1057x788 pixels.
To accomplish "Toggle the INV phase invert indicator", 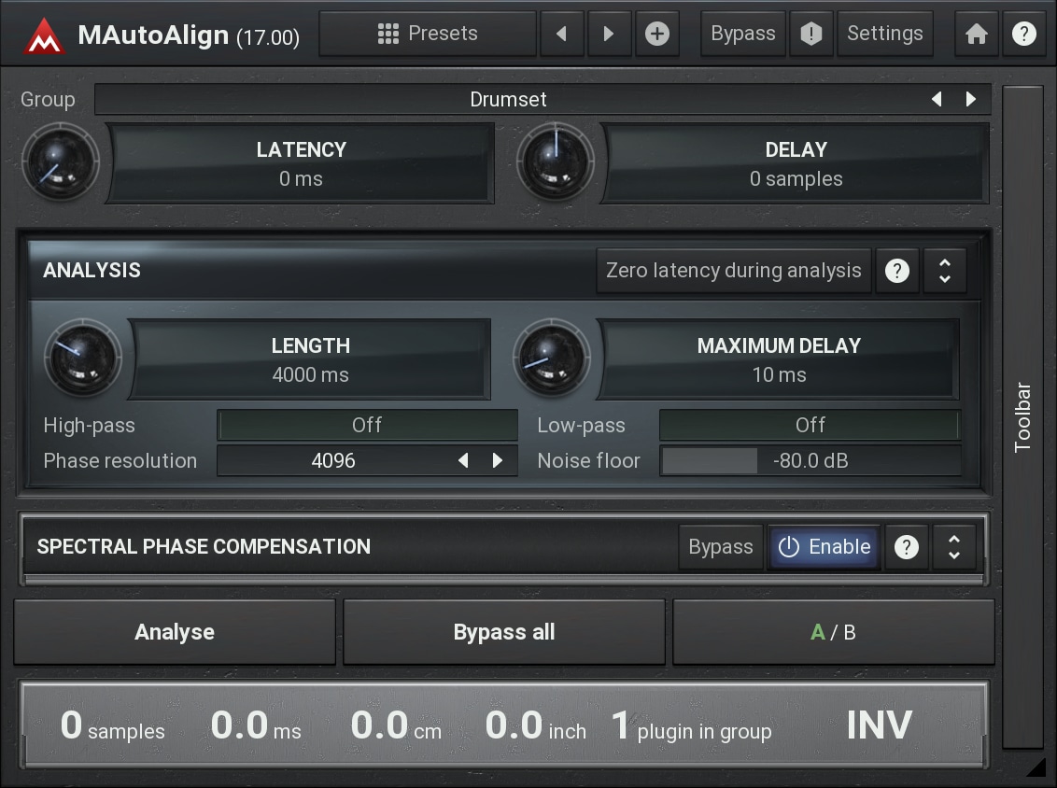I will pyautogui.click(x=879, y=725).
